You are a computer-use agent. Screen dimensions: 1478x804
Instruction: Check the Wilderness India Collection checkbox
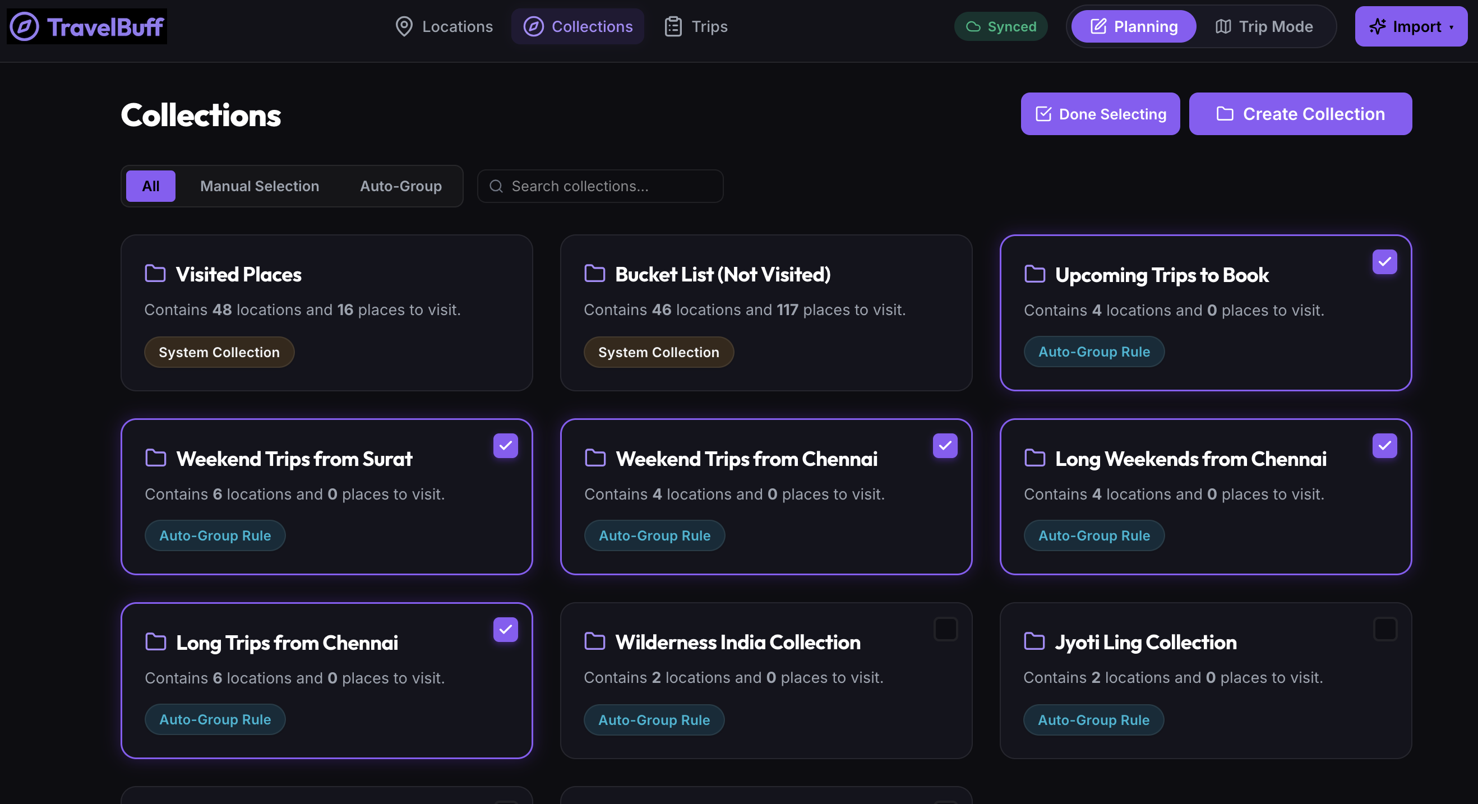click(x=945, y=629)
